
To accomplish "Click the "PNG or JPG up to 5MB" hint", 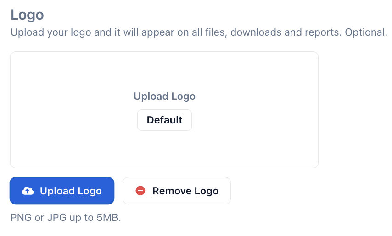I will [x=66, y=217].
